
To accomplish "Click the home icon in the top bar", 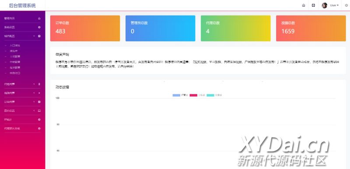I will [303, 5].
